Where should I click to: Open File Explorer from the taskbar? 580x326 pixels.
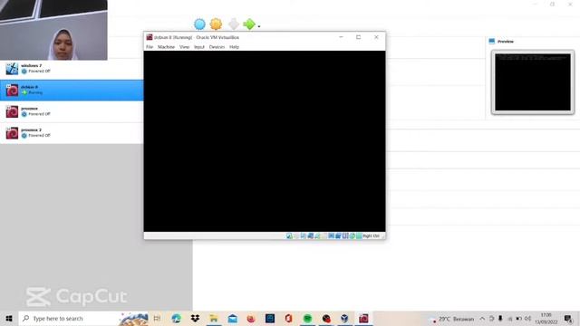coord(214,318)
